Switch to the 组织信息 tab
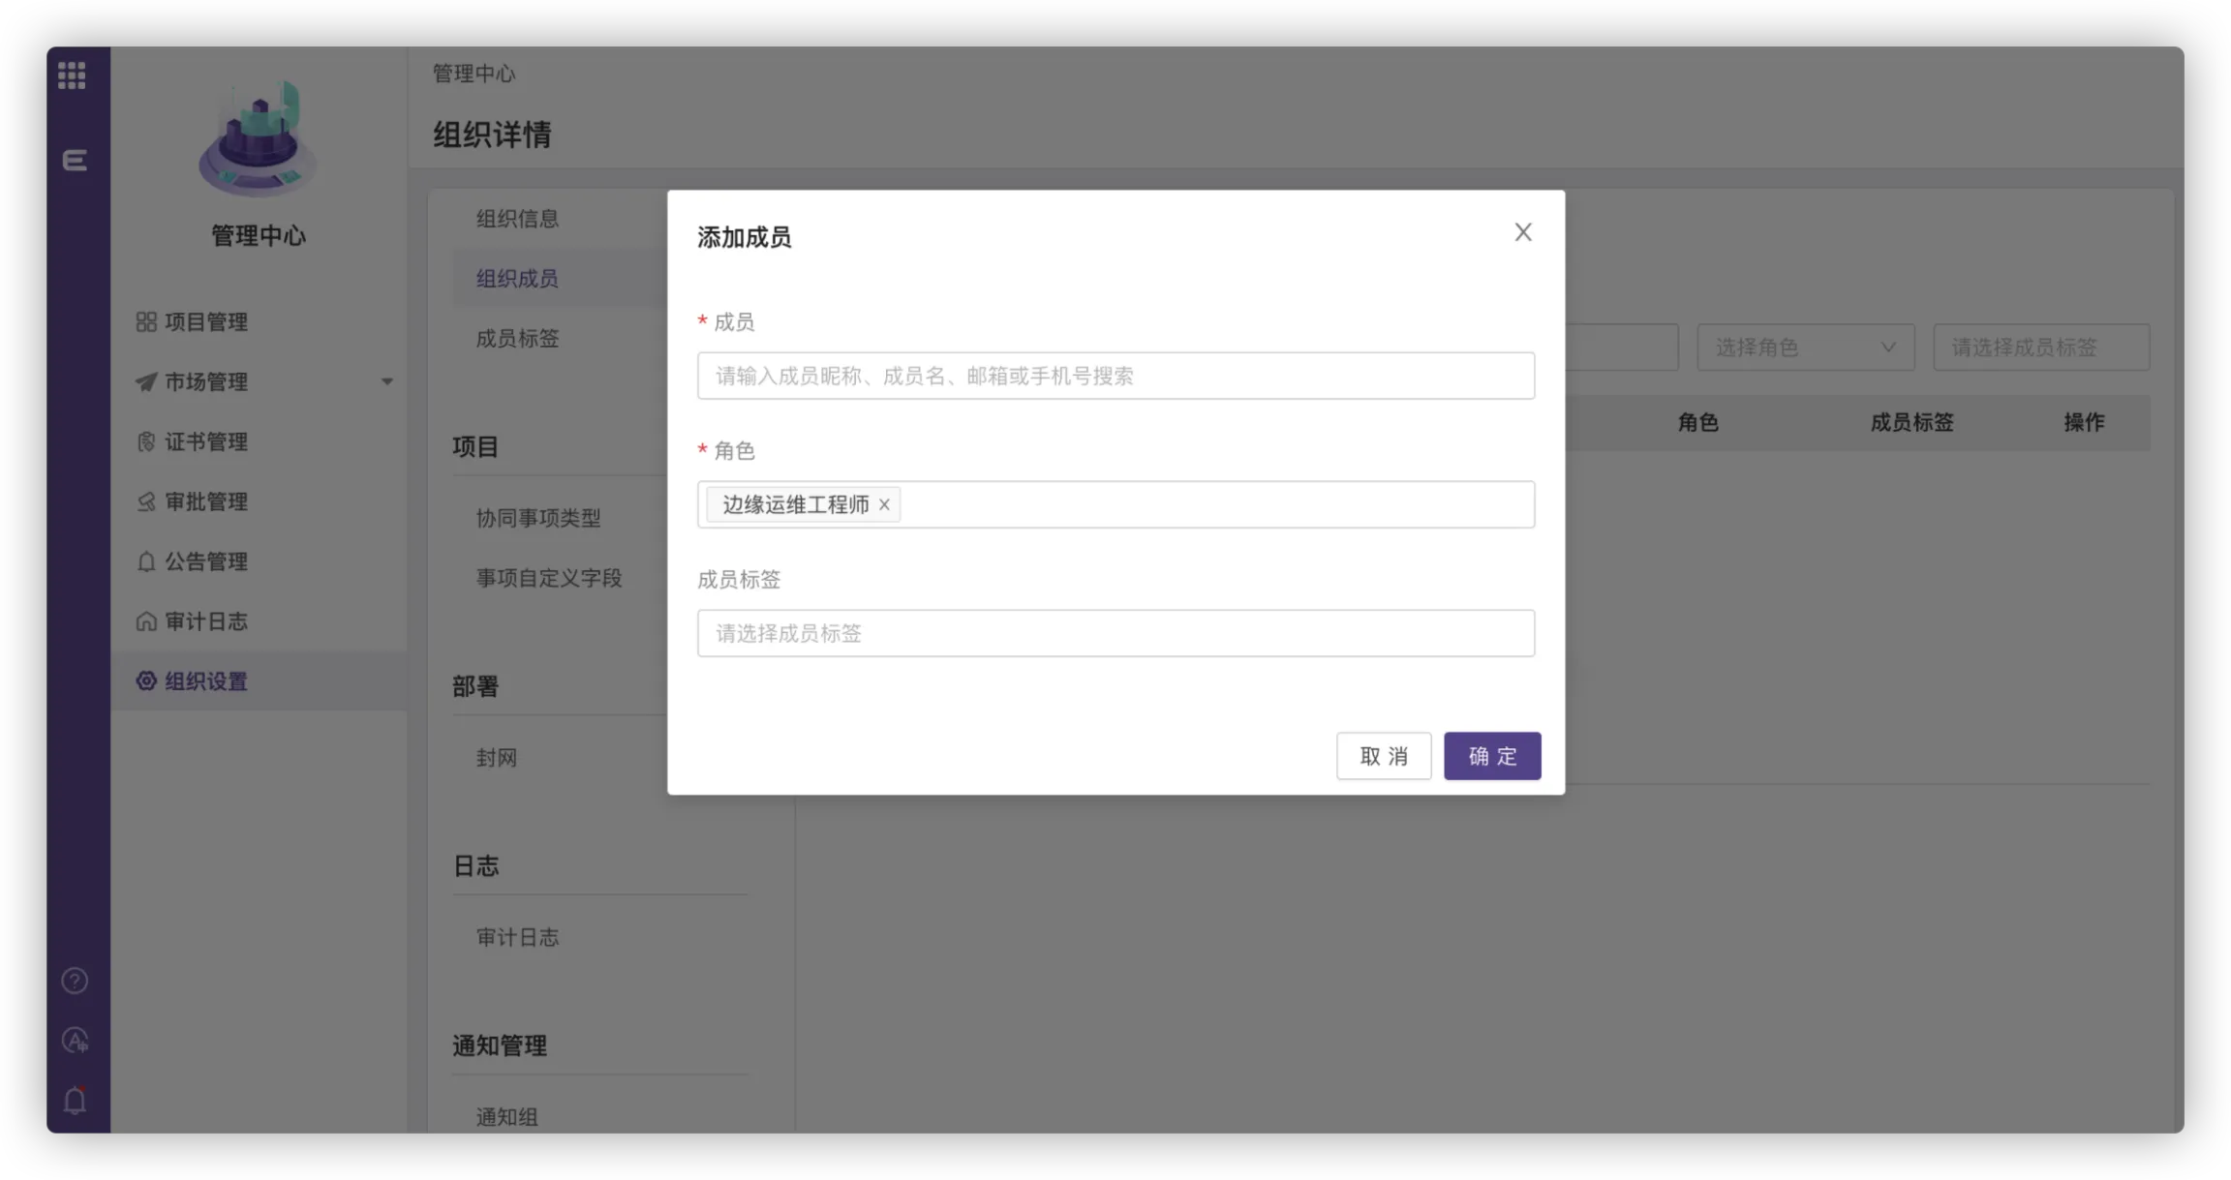Viewport: 2231px width, 1180px height. (517, 219)
